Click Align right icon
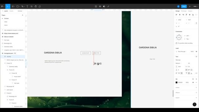This screenshot has height=112, width=199. point(183,15)
